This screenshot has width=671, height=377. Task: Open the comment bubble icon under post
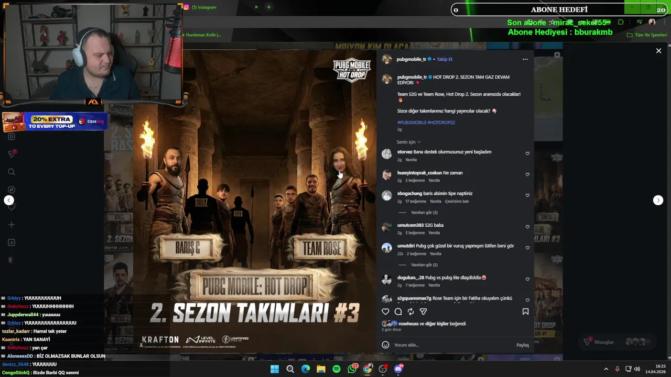pyautogui.click(x=398, y=312)
